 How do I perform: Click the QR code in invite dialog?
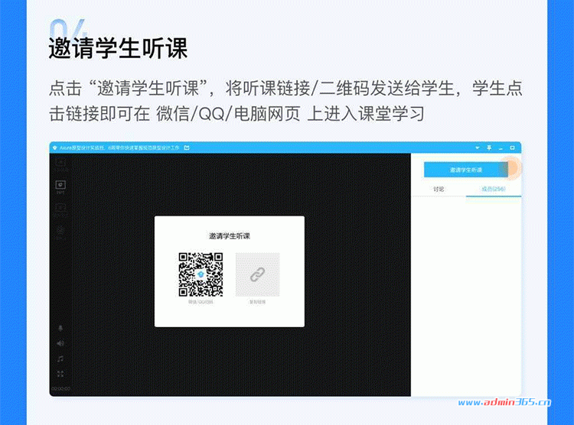click(x=201, y=274)
